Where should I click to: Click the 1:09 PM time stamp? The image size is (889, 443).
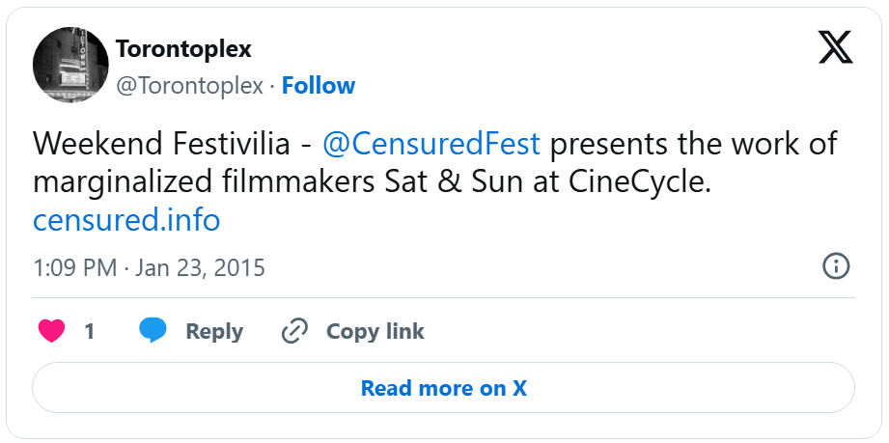(x=74, y=267)
